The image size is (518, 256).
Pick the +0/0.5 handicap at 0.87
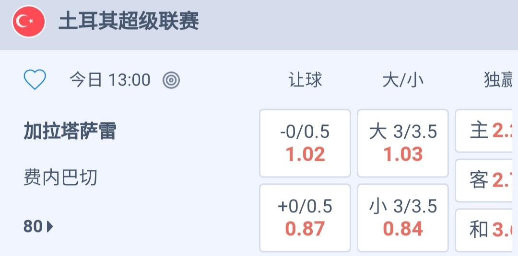[x=305, y=218]
